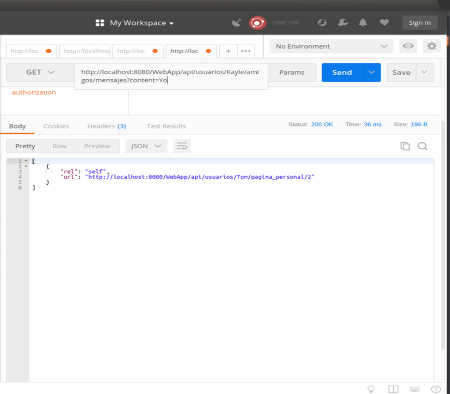Viewport: 450px width, 394px height.
Task: Click the 196 B size value
Action: click(418, 125)
